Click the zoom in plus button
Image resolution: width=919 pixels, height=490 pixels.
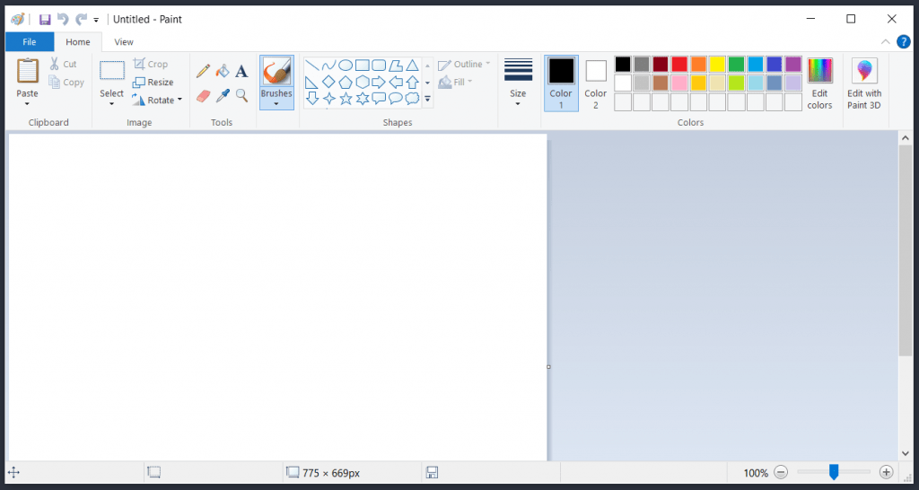coord(886,472)
